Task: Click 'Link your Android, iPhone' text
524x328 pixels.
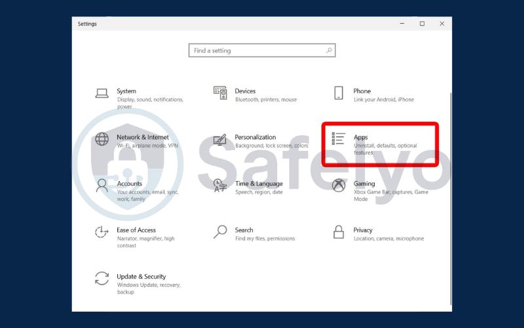Action: click(x=384, y=100)
